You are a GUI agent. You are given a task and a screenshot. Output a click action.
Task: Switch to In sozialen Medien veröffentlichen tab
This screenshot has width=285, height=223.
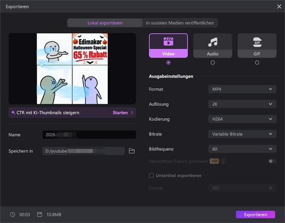click(180, 23)
